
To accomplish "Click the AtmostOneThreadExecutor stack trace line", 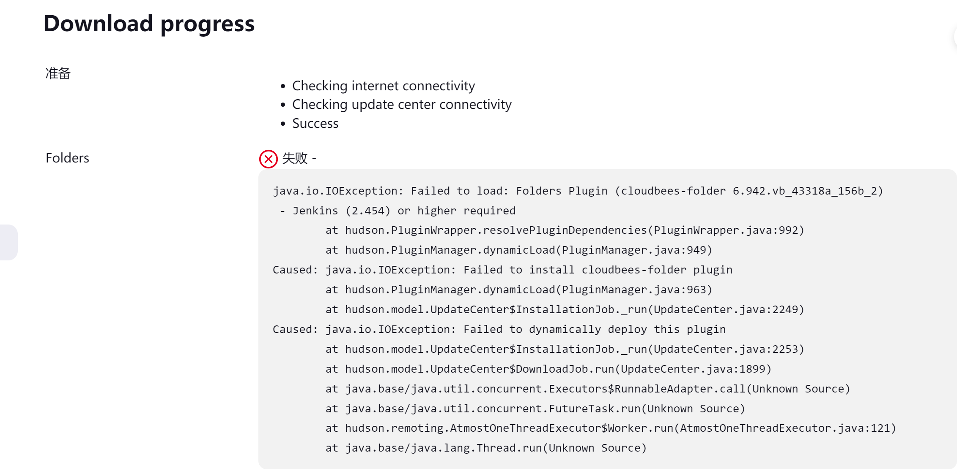I will [x=611, y=428].
